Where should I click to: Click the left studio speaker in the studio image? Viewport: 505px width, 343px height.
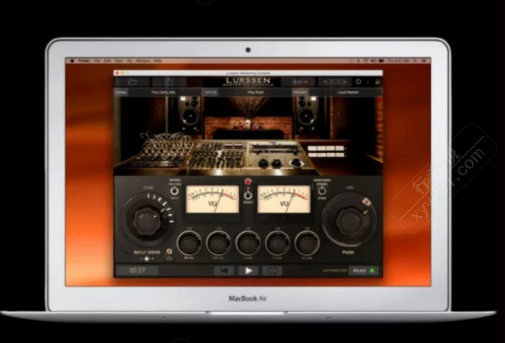(x=190, y=114)
